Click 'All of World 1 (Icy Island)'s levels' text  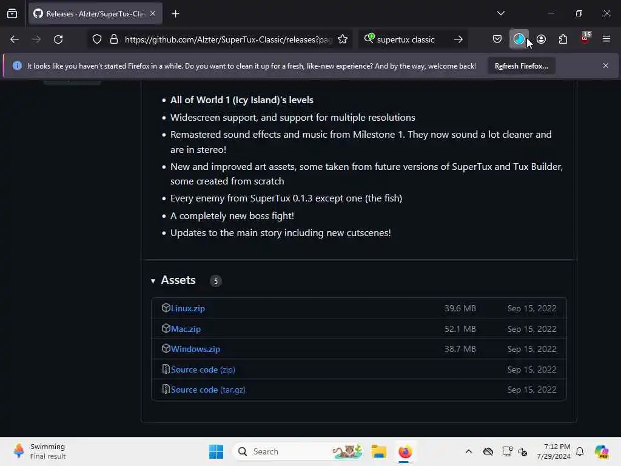pyautogui.click(x=241, y=100)
